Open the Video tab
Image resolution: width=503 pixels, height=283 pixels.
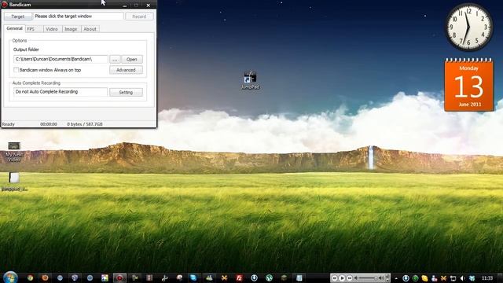click(52, 29)
